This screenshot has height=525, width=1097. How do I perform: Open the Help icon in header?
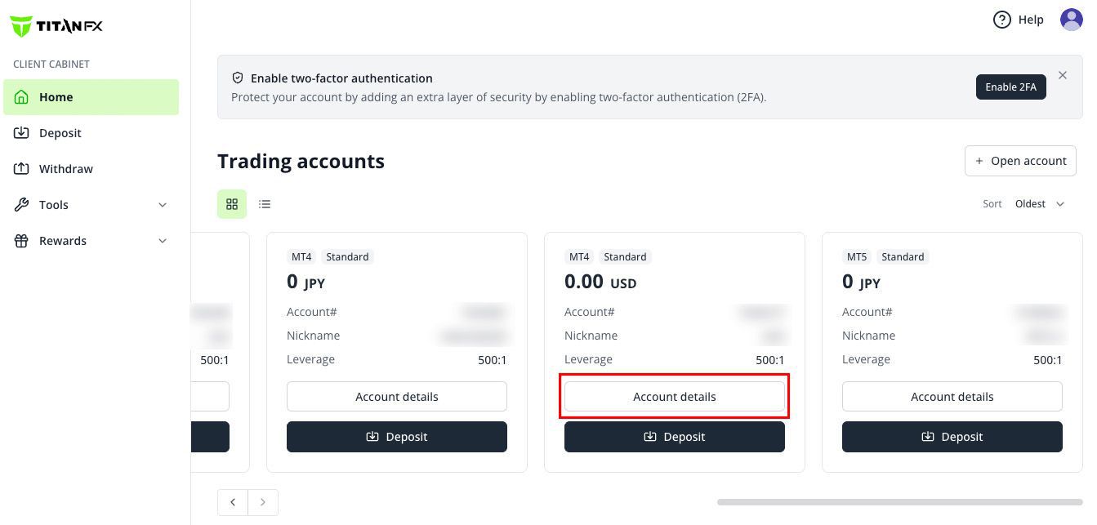pos(1002,20)
